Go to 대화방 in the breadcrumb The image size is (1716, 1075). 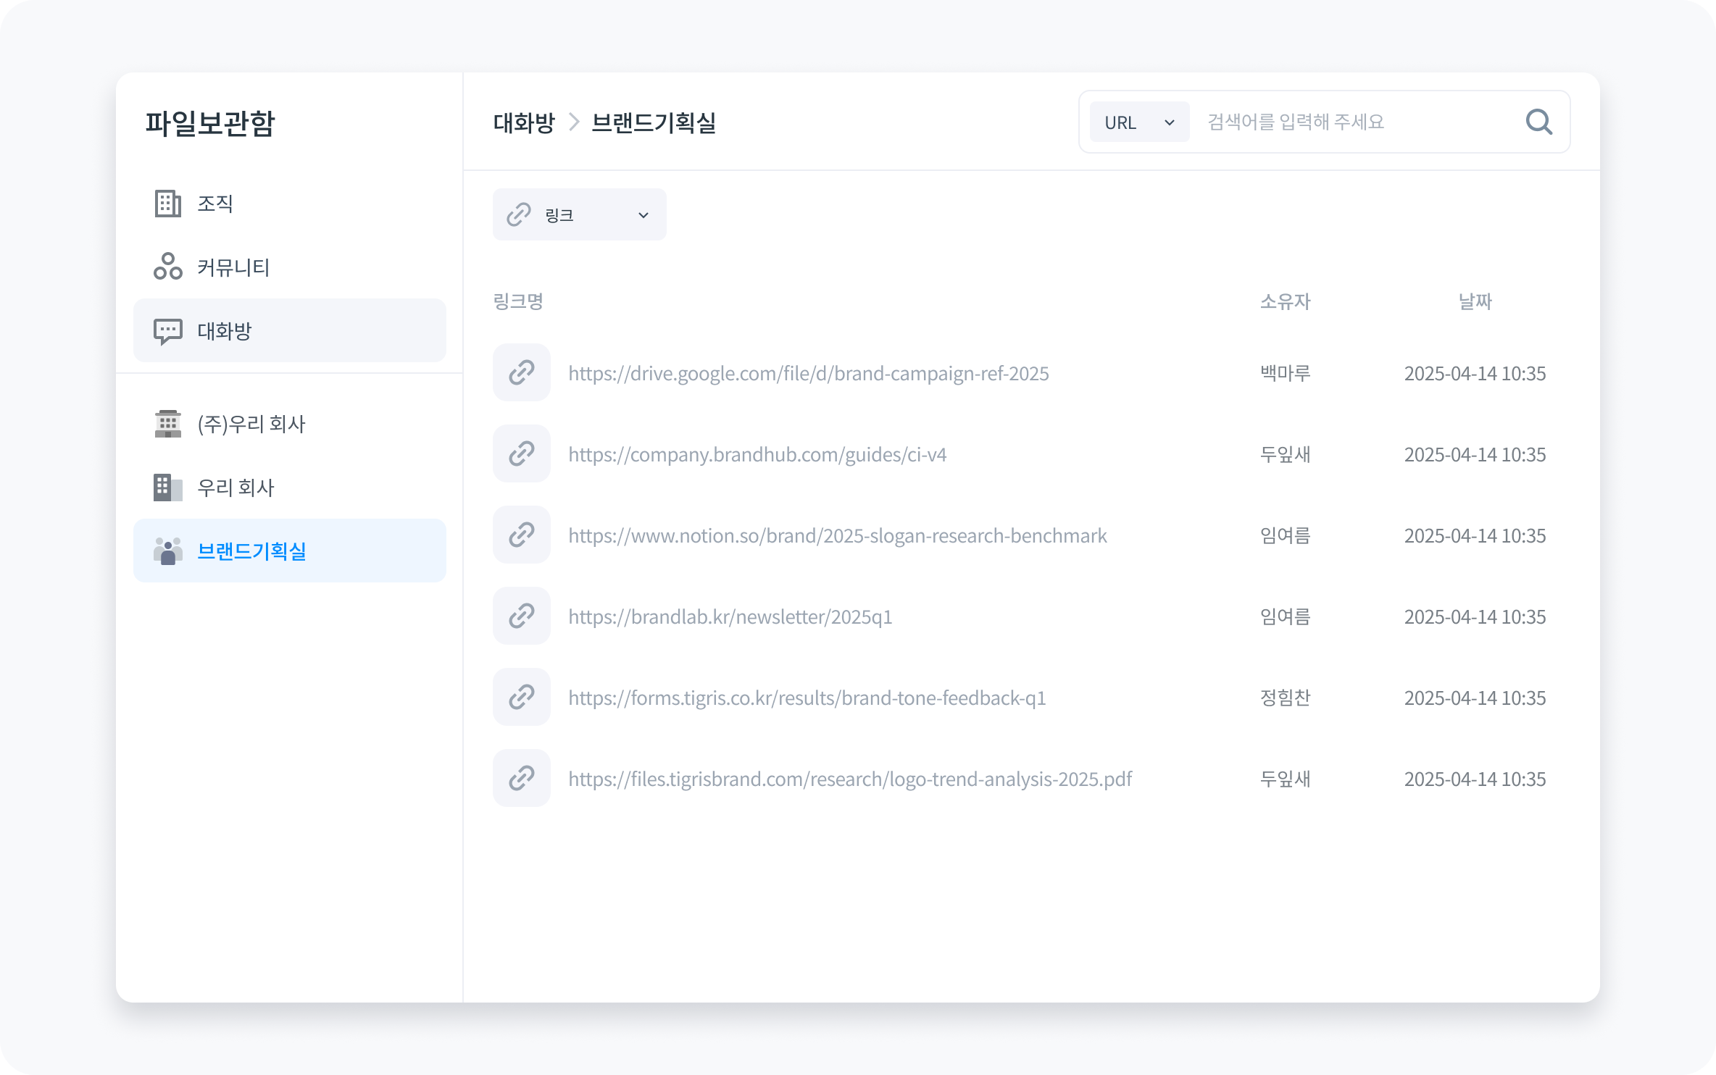[524, 122]
